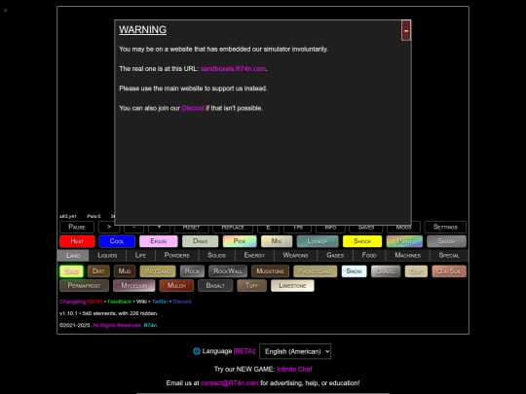The image size is (526, 394).
Task: Switch to the Gases category tab
Action: [335, 255]
